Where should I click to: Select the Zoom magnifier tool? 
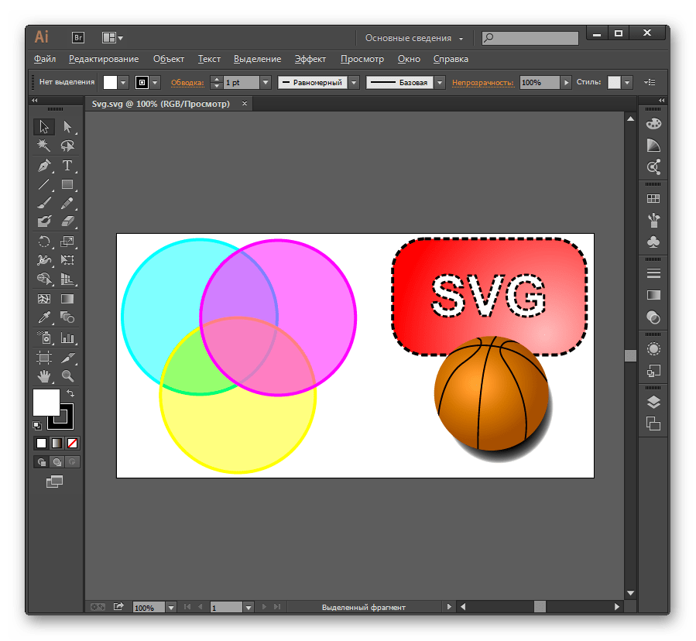tap(67, 376)
